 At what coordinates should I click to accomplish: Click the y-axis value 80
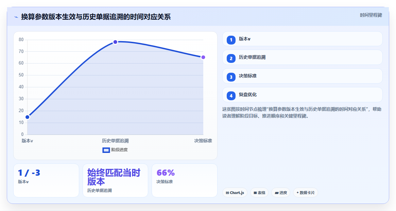pyautogui.click(x=21, y=40)
